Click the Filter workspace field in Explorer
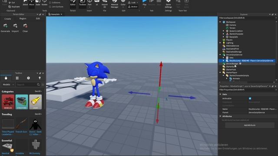The height and width of the screenshot is (156, 278). [x=247, y=18]
